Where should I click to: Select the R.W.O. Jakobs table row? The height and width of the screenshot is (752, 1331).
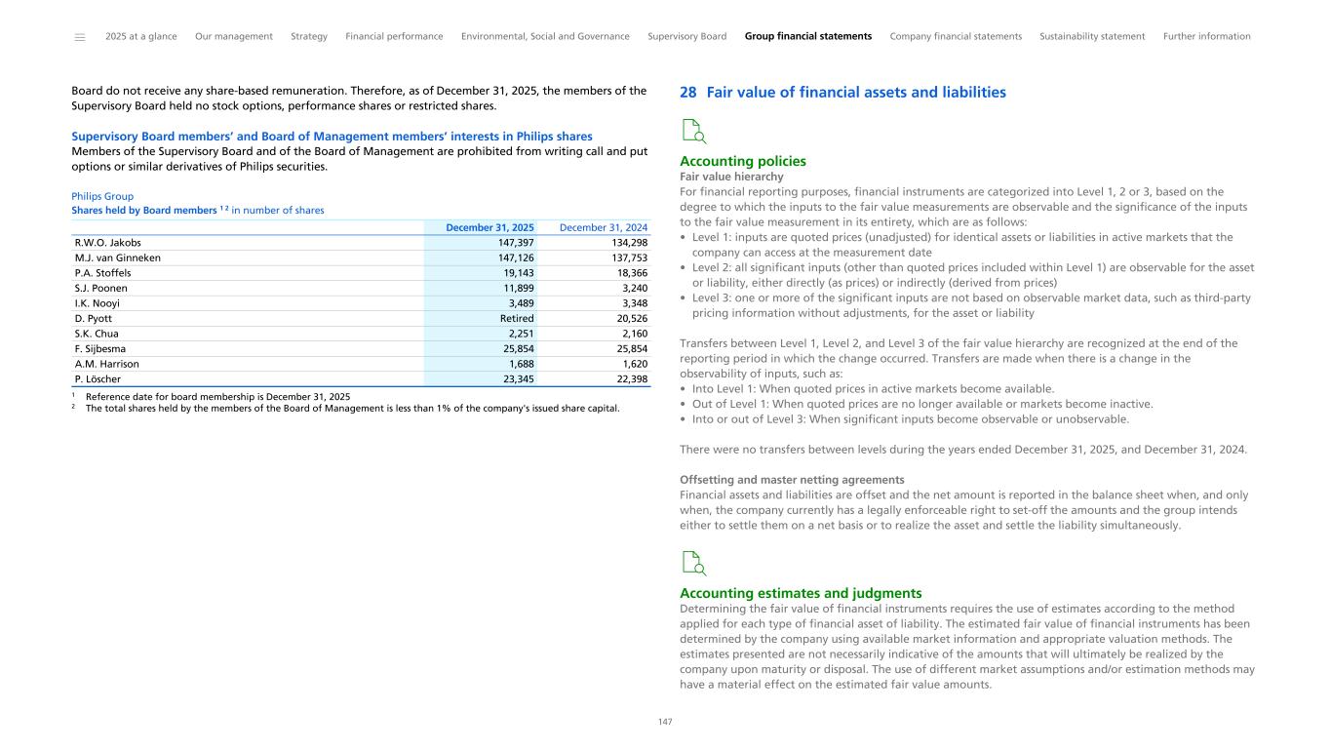[361, 243]
